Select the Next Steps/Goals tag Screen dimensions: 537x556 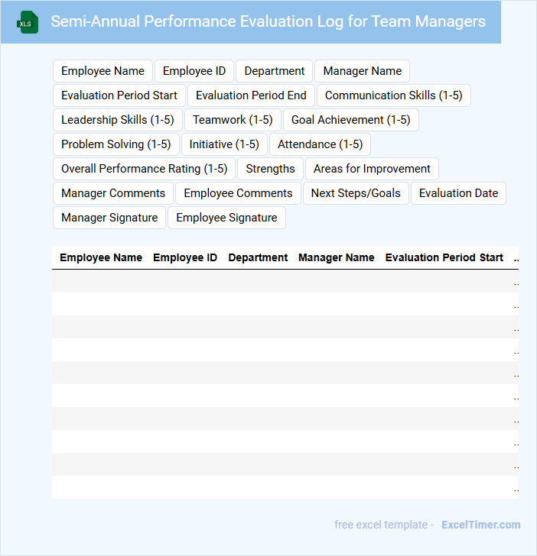pyautogui.click(x=356, y=193)
